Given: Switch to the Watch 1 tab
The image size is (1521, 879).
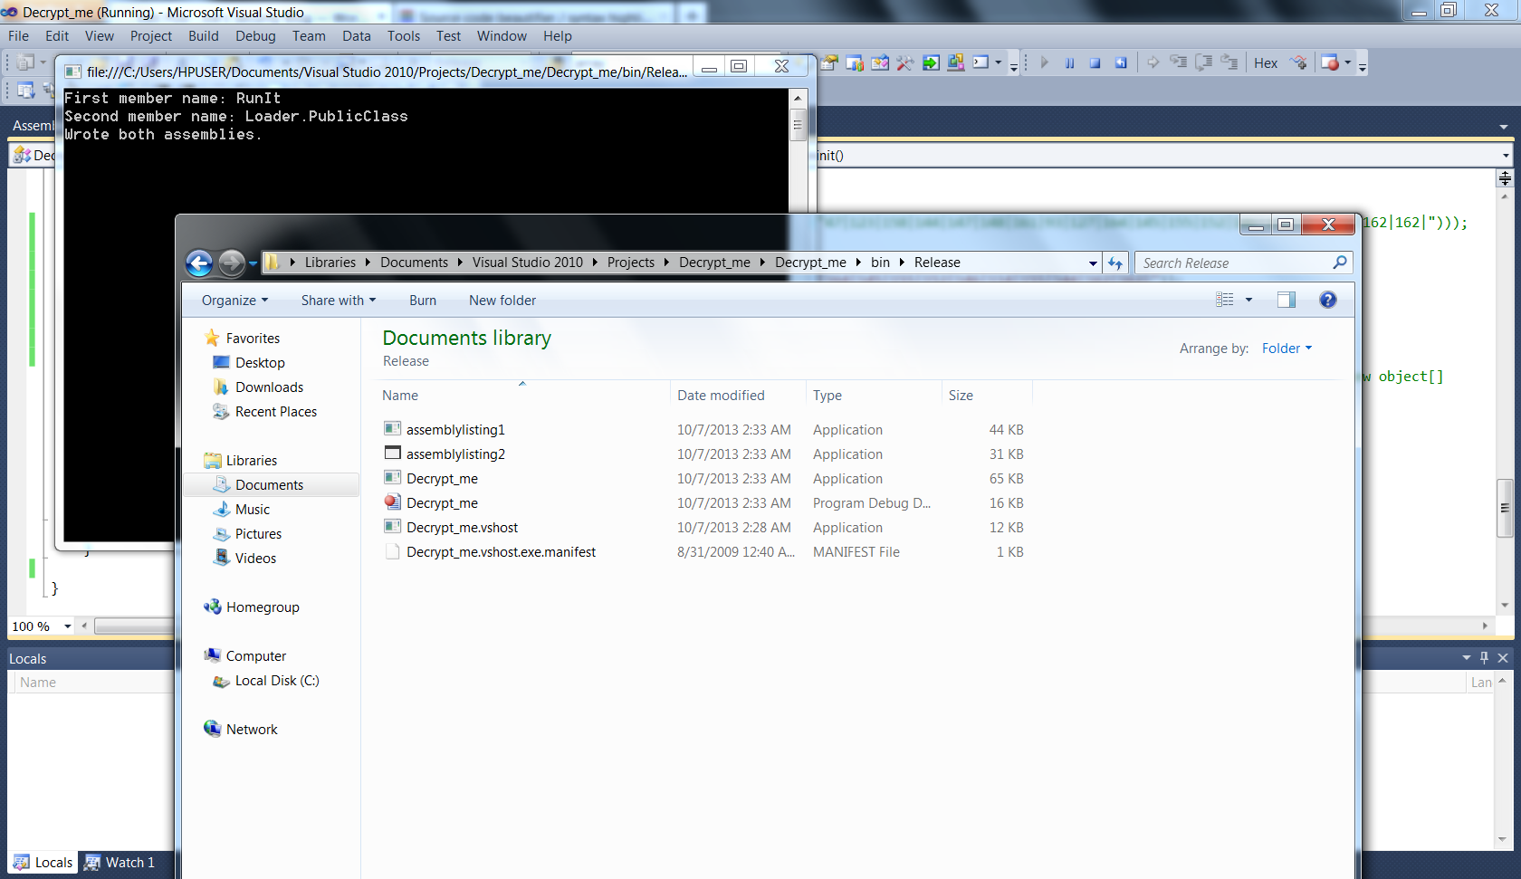Looking at the screenshot, I should (x=120, y=863).
